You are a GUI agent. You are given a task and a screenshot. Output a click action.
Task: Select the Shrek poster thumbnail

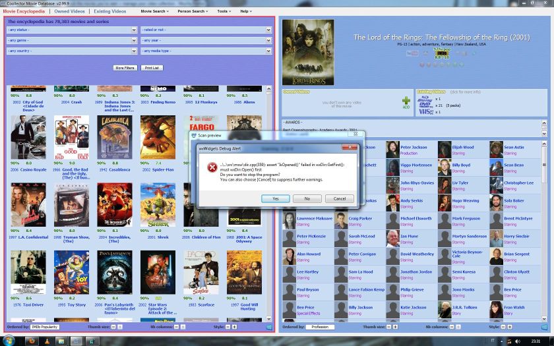pyautogui.click(x=158, y=205)
